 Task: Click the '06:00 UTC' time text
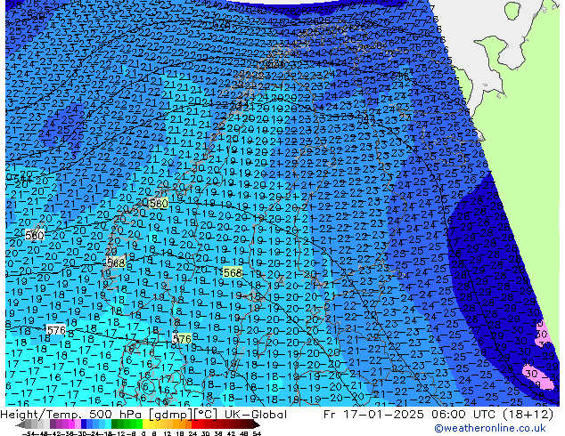(463, 415)
